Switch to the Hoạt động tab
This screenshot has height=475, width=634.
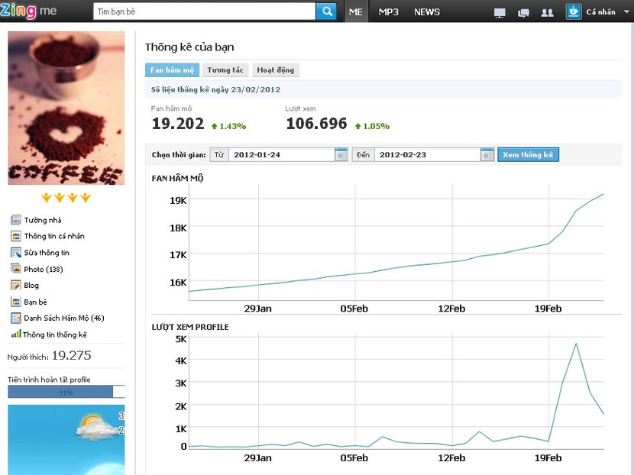click(275, 70)
